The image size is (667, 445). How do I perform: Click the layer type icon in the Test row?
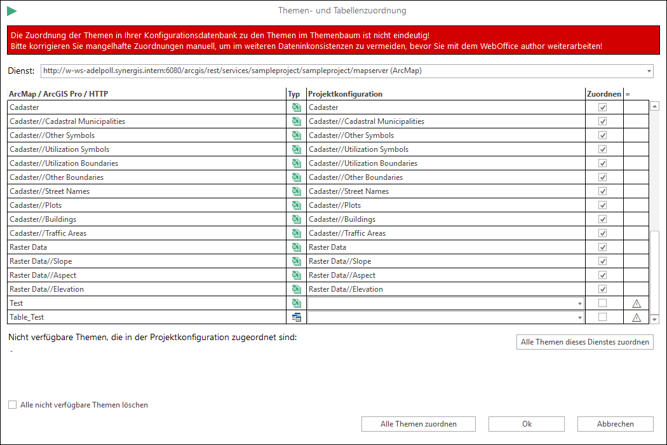[296, 303]
